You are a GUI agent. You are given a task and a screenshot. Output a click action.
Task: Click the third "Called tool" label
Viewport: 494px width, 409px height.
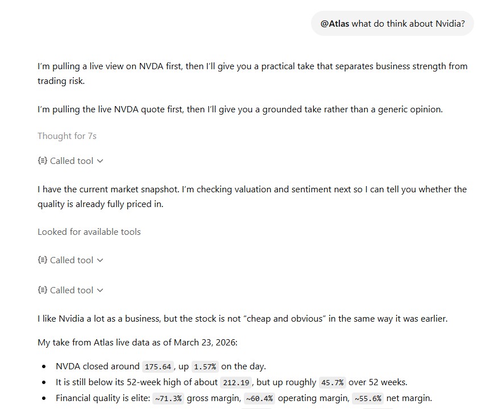pos(72,290)
